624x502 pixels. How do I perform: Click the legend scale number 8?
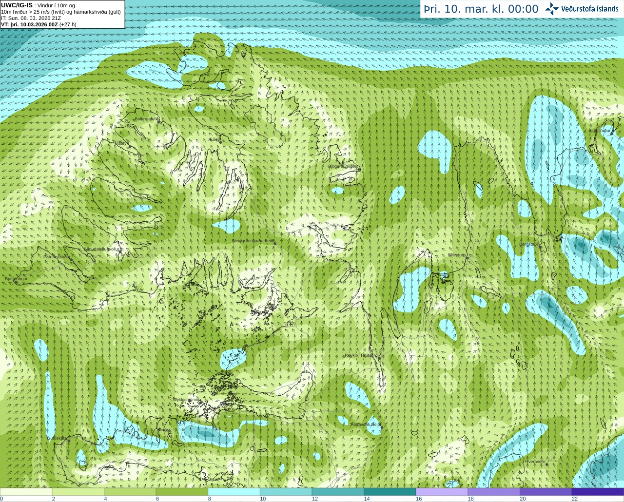(x=209, y=499)
